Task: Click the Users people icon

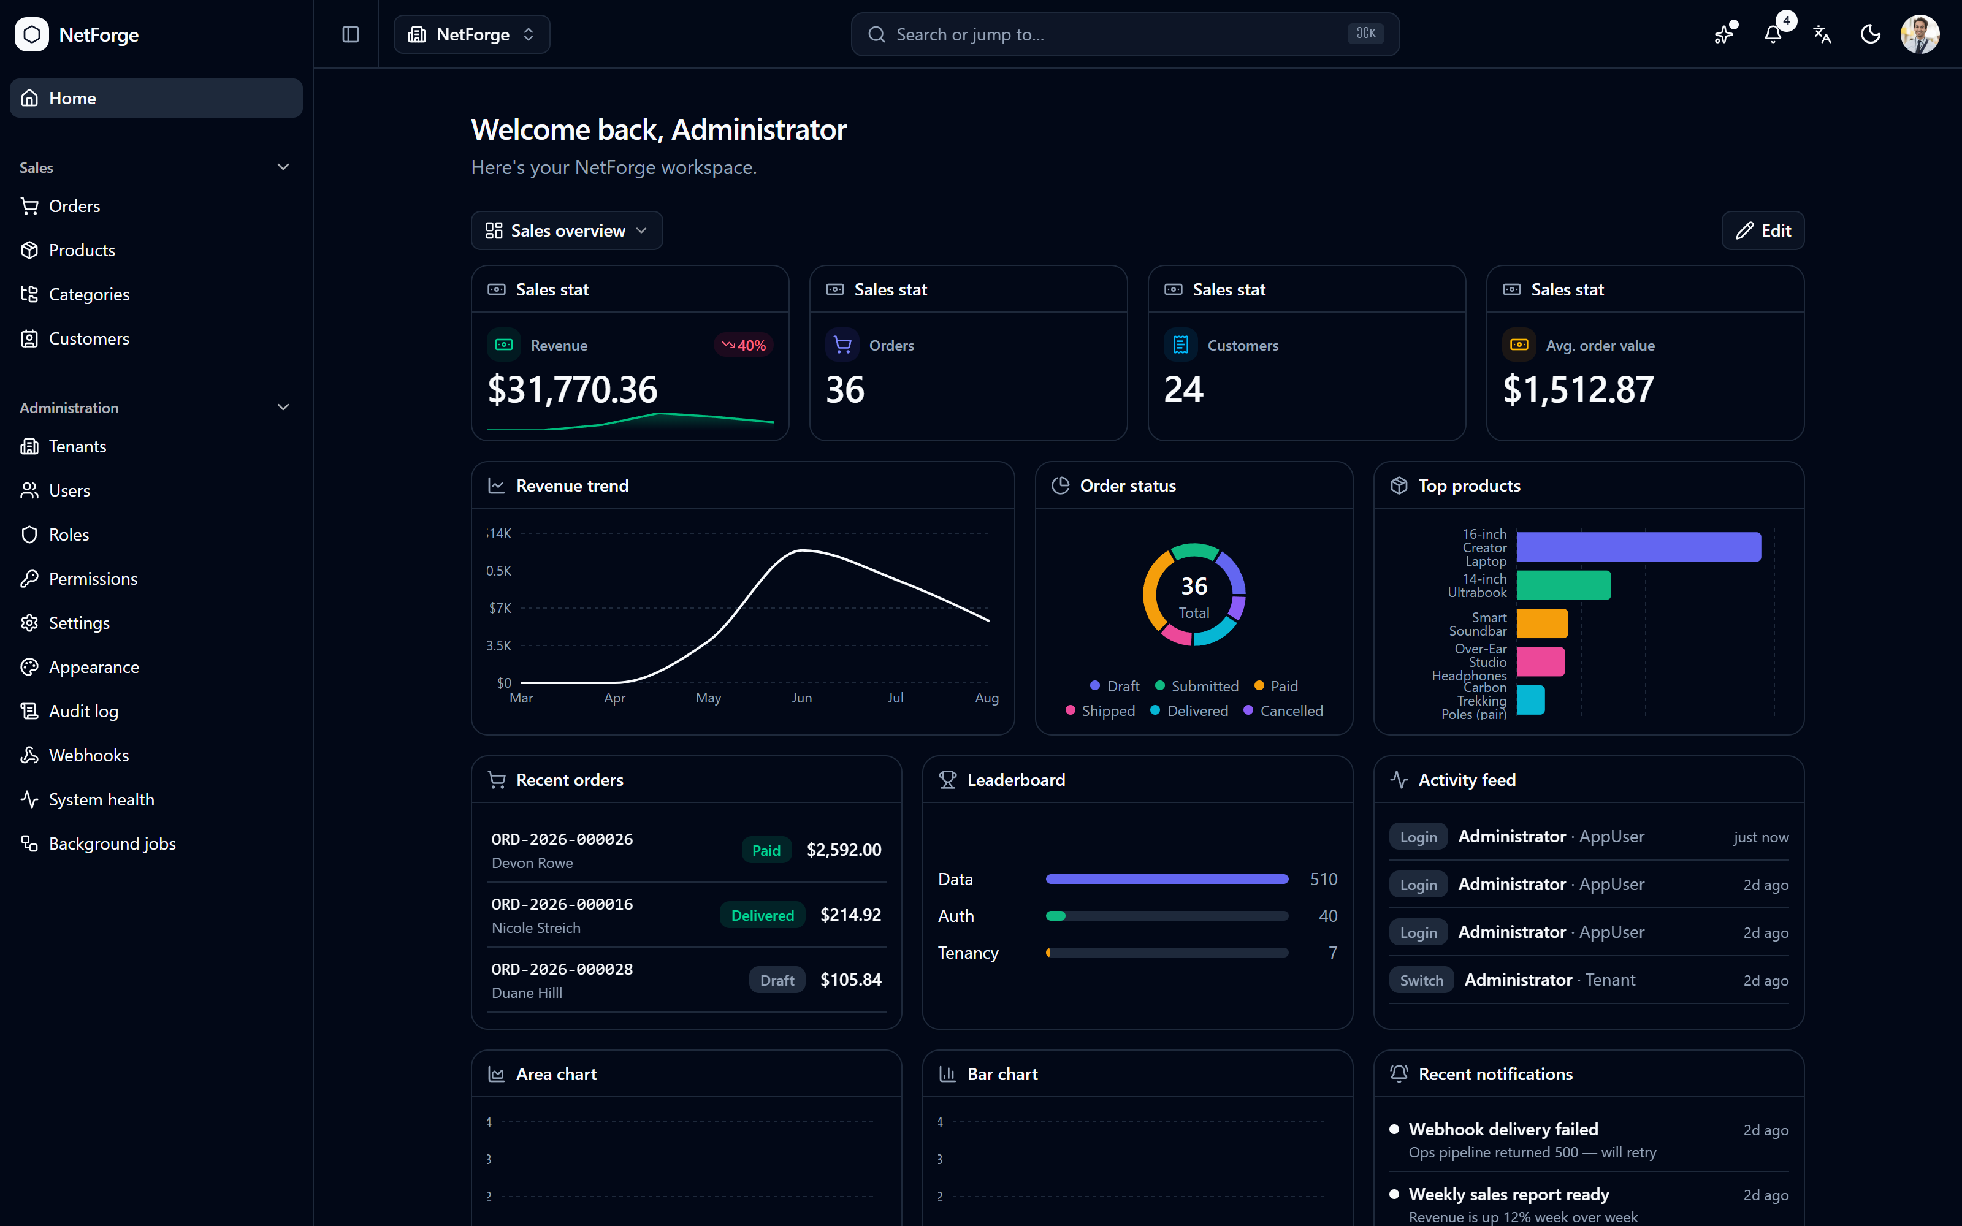Action: click(30, 490)
